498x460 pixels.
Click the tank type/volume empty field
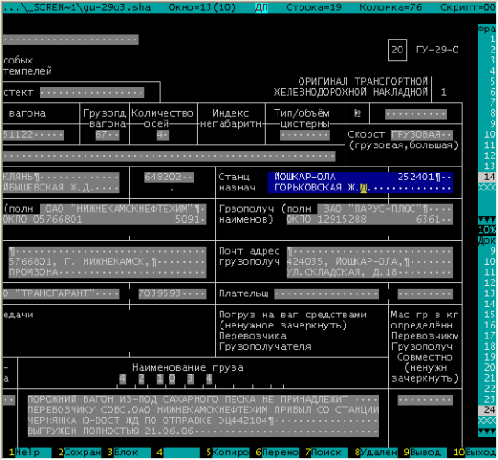pos(304,134)
